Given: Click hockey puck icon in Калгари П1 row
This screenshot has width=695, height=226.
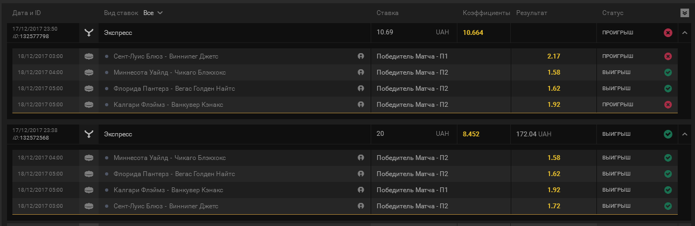Looking at the screenshot, I should (89, 190).
